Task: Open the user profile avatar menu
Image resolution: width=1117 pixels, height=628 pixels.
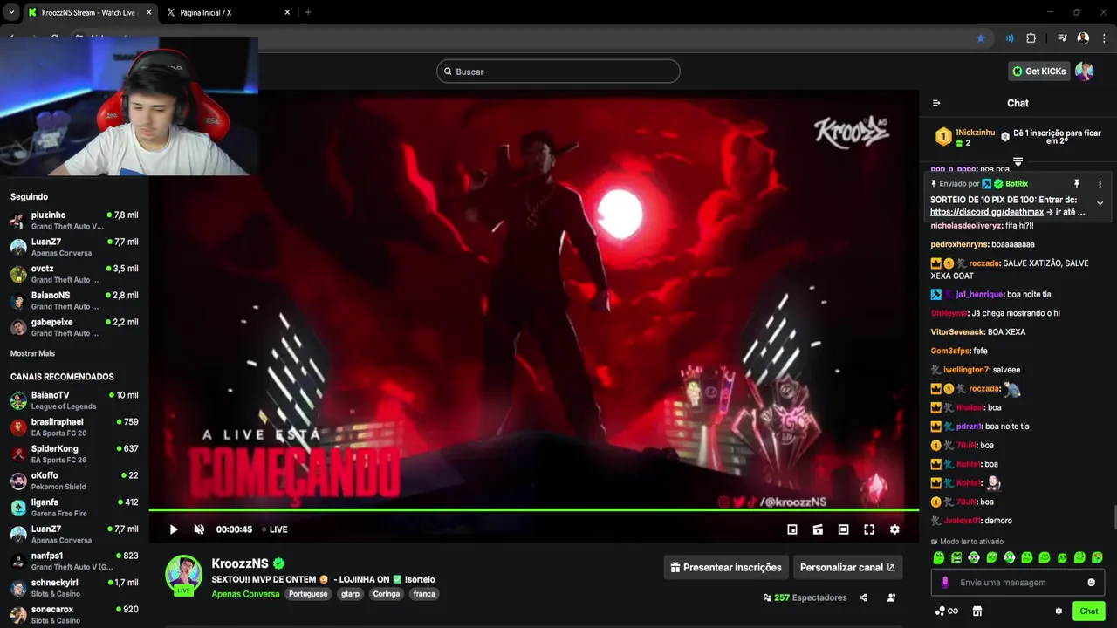Action: pyautogui.click(x=1085, y=72)
